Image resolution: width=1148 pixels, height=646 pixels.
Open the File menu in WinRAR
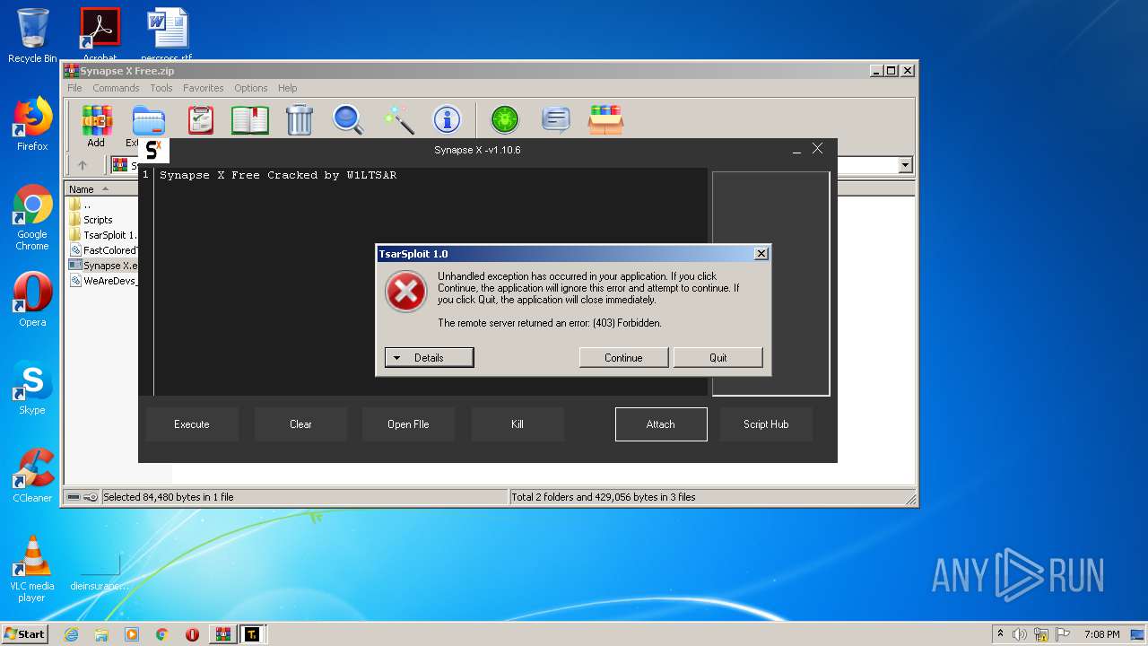point(74,88)
